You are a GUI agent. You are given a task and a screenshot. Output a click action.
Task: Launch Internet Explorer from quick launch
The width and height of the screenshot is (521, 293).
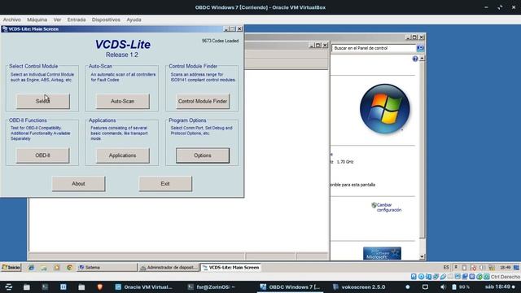tap(31, 268)
